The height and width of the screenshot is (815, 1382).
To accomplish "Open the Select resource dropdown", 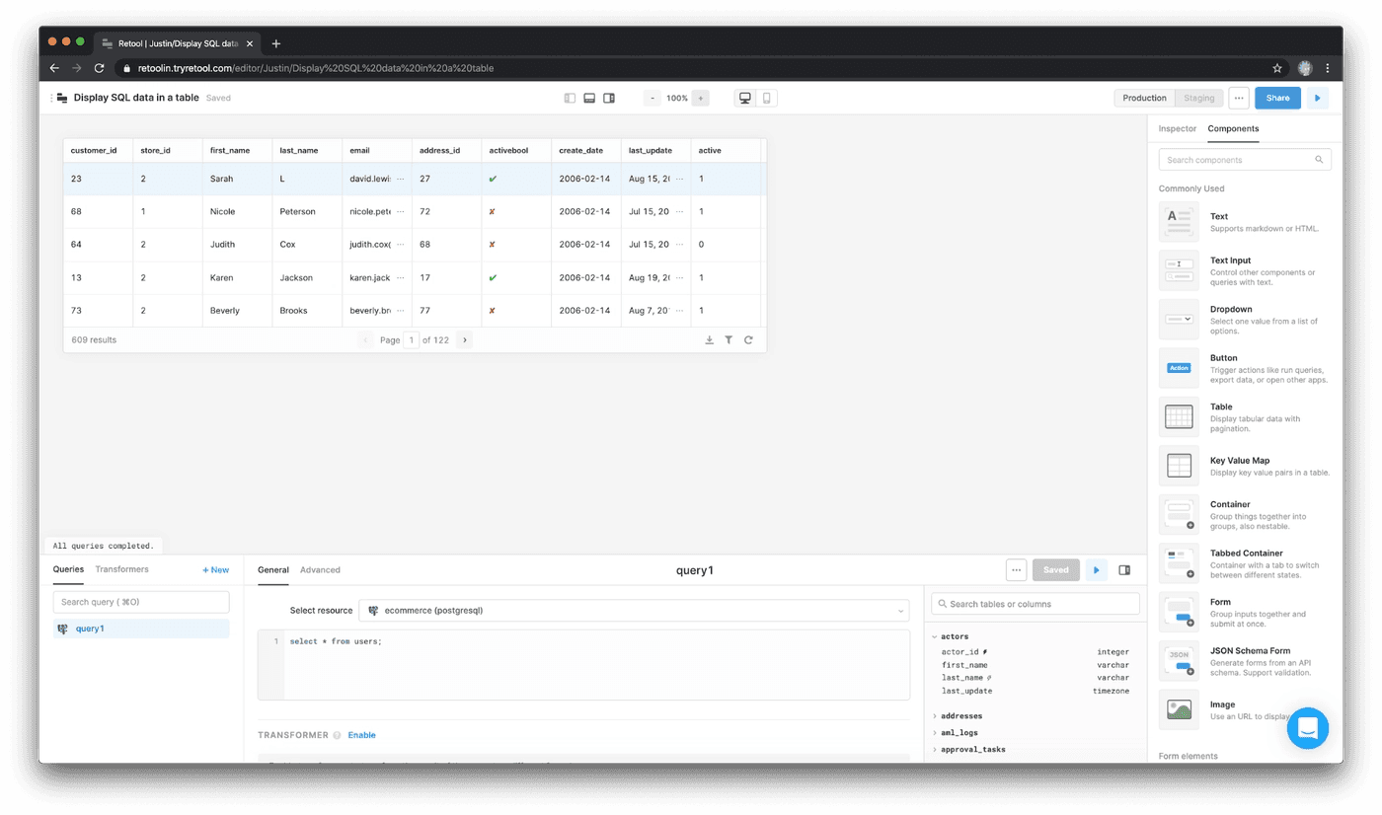I will [x=633, y=611].
